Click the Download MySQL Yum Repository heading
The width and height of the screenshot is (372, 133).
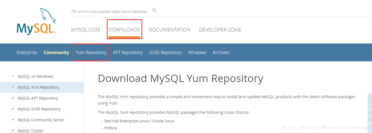coord(181,78)
